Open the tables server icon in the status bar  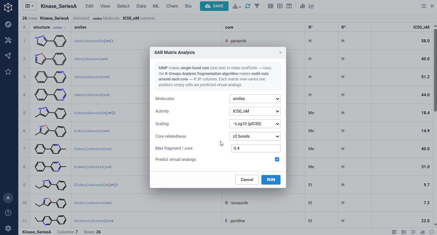pos(394,232)
